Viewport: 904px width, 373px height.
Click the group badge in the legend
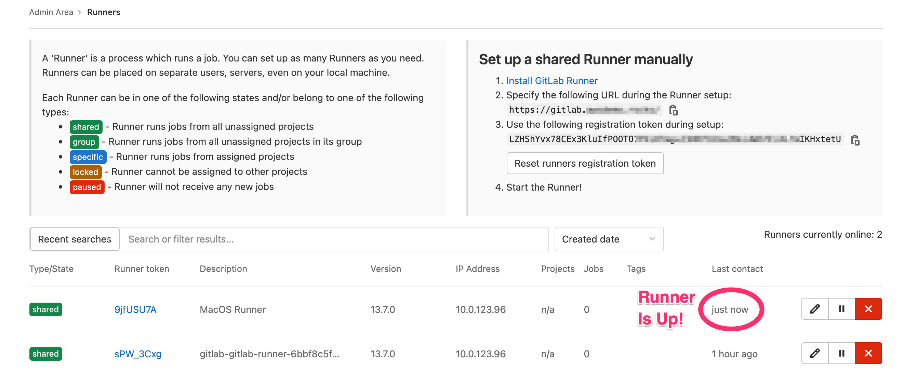tap(84, 142)
